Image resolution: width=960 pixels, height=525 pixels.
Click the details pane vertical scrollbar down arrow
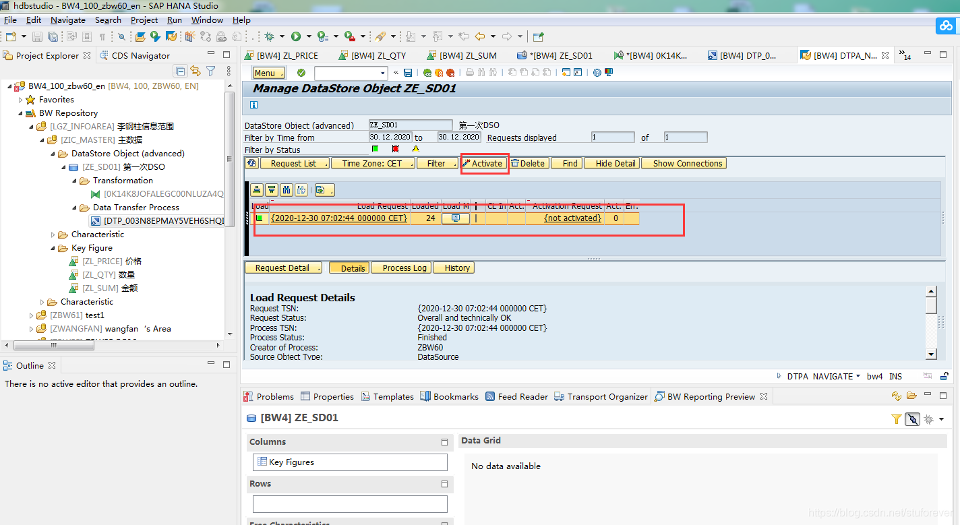[x=931, y=354]
